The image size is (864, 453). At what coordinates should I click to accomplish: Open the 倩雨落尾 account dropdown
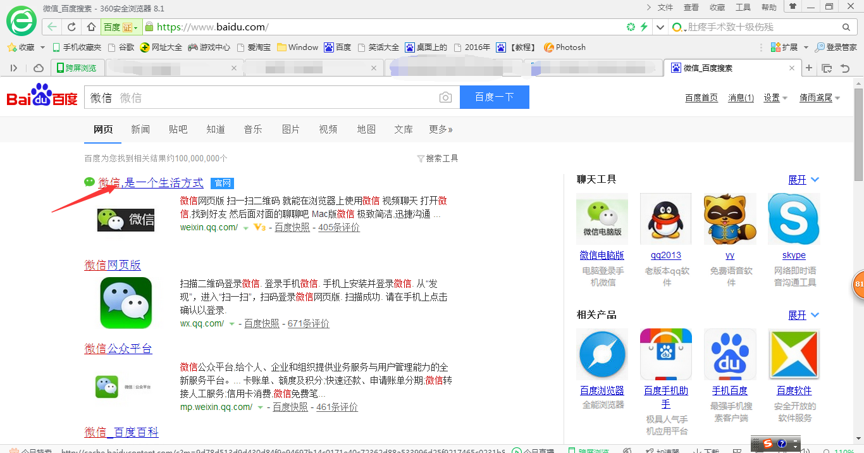pos(820,98)
